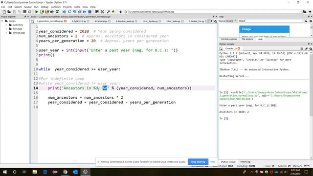Screen dimensions: 313x176
Task: Switch to File explorer tab
Action: point(247,39)
